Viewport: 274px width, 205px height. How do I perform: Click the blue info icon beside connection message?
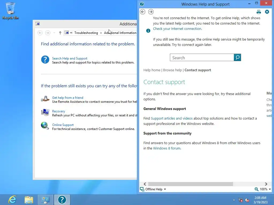coord(148,31)
